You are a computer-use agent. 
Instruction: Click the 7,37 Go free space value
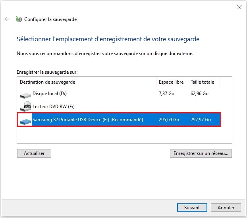[x=166, y=94]
